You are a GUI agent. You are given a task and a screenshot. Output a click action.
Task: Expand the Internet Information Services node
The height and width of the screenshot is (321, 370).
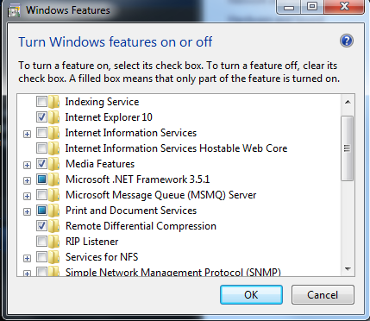[x=27, y=134]
